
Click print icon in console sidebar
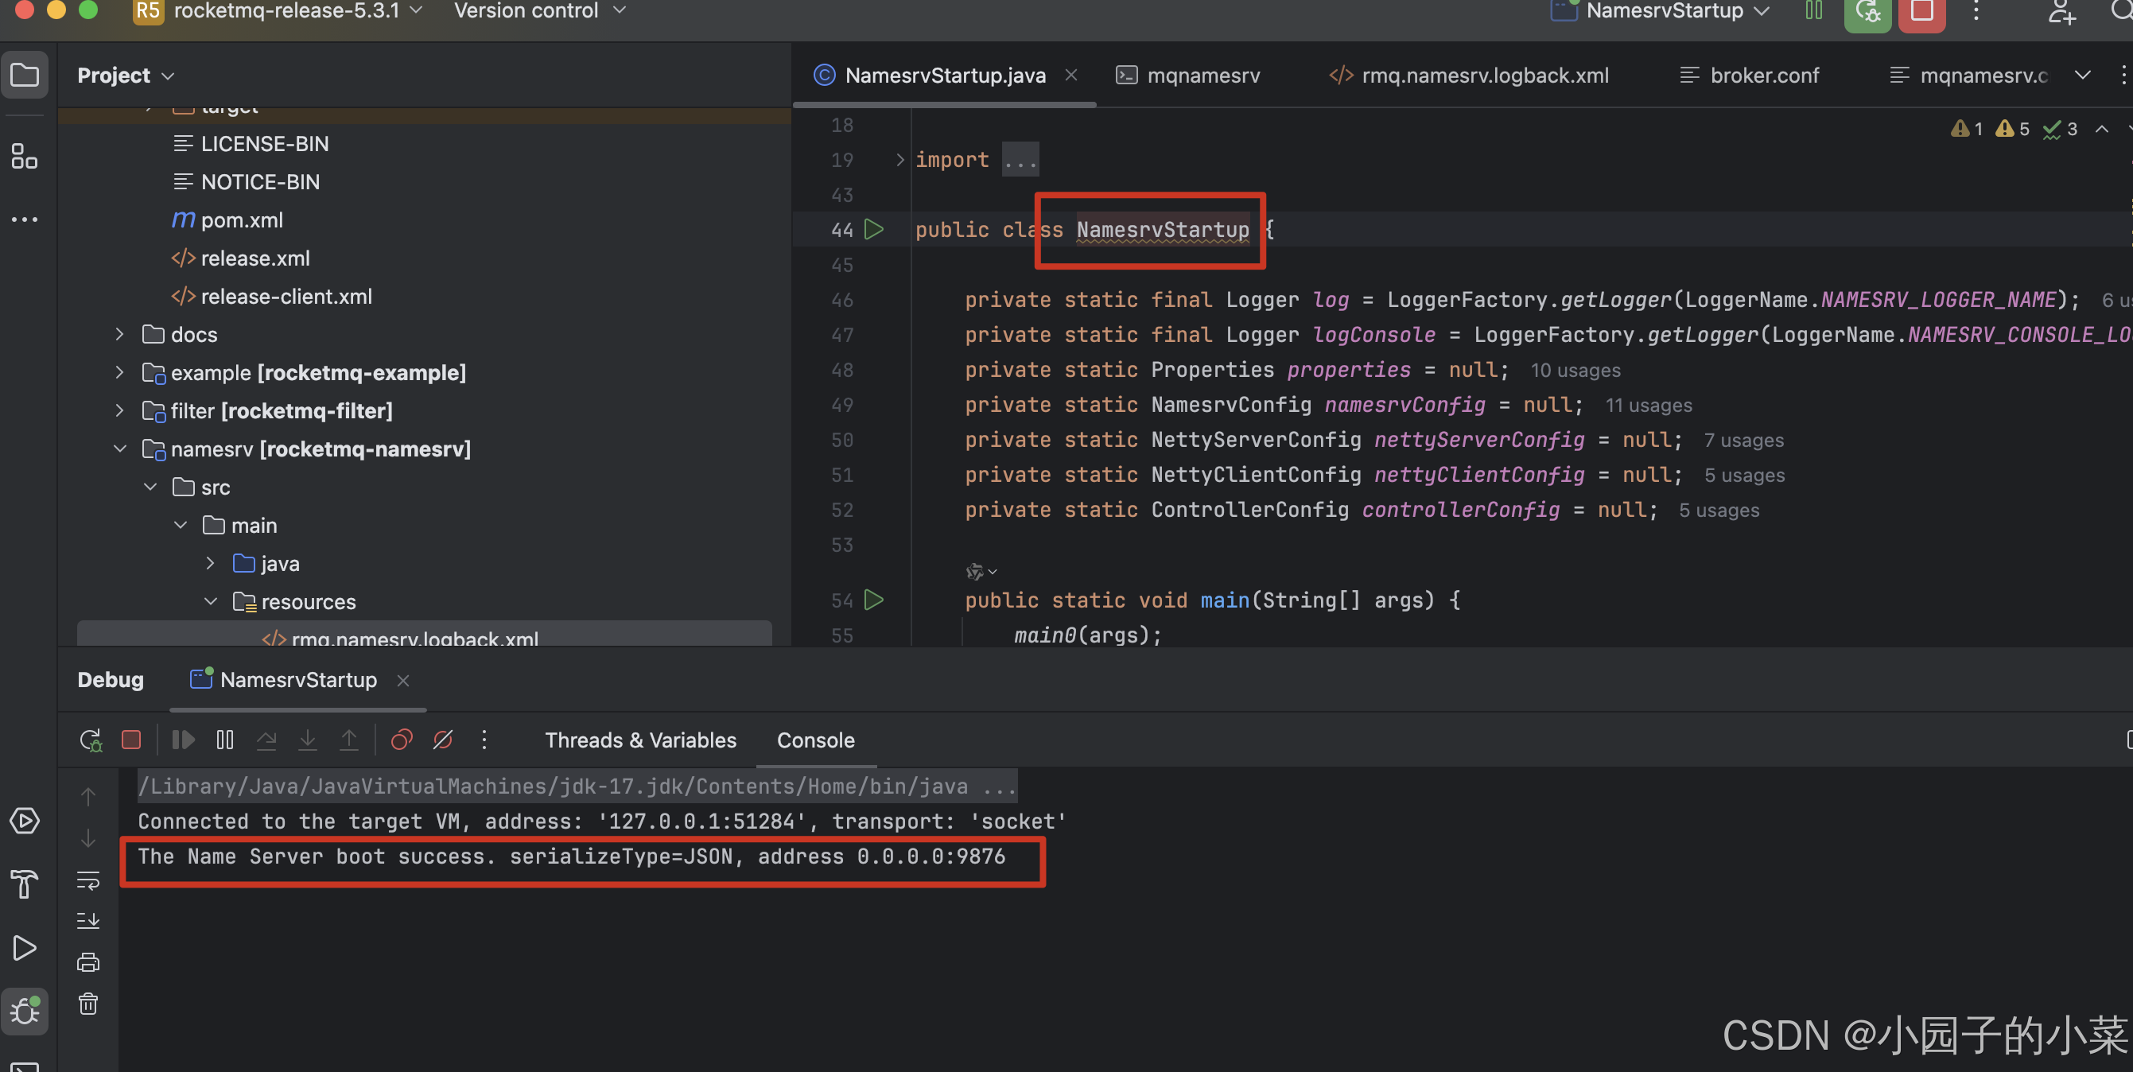87,962
